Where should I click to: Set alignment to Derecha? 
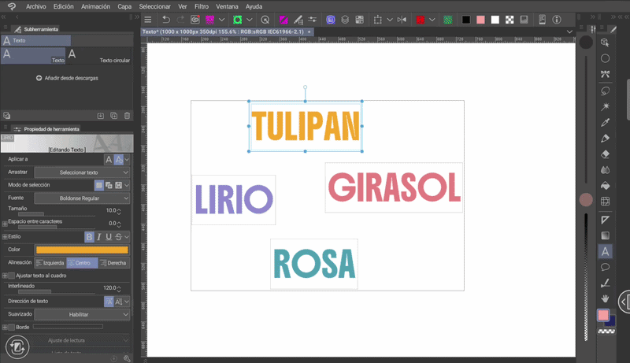pos(113,263)
